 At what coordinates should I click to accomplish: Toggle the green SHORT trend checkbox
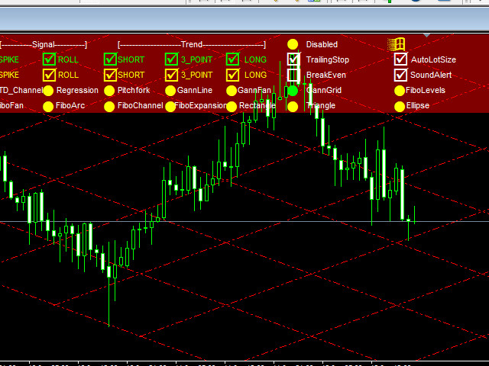pos(110,59)
